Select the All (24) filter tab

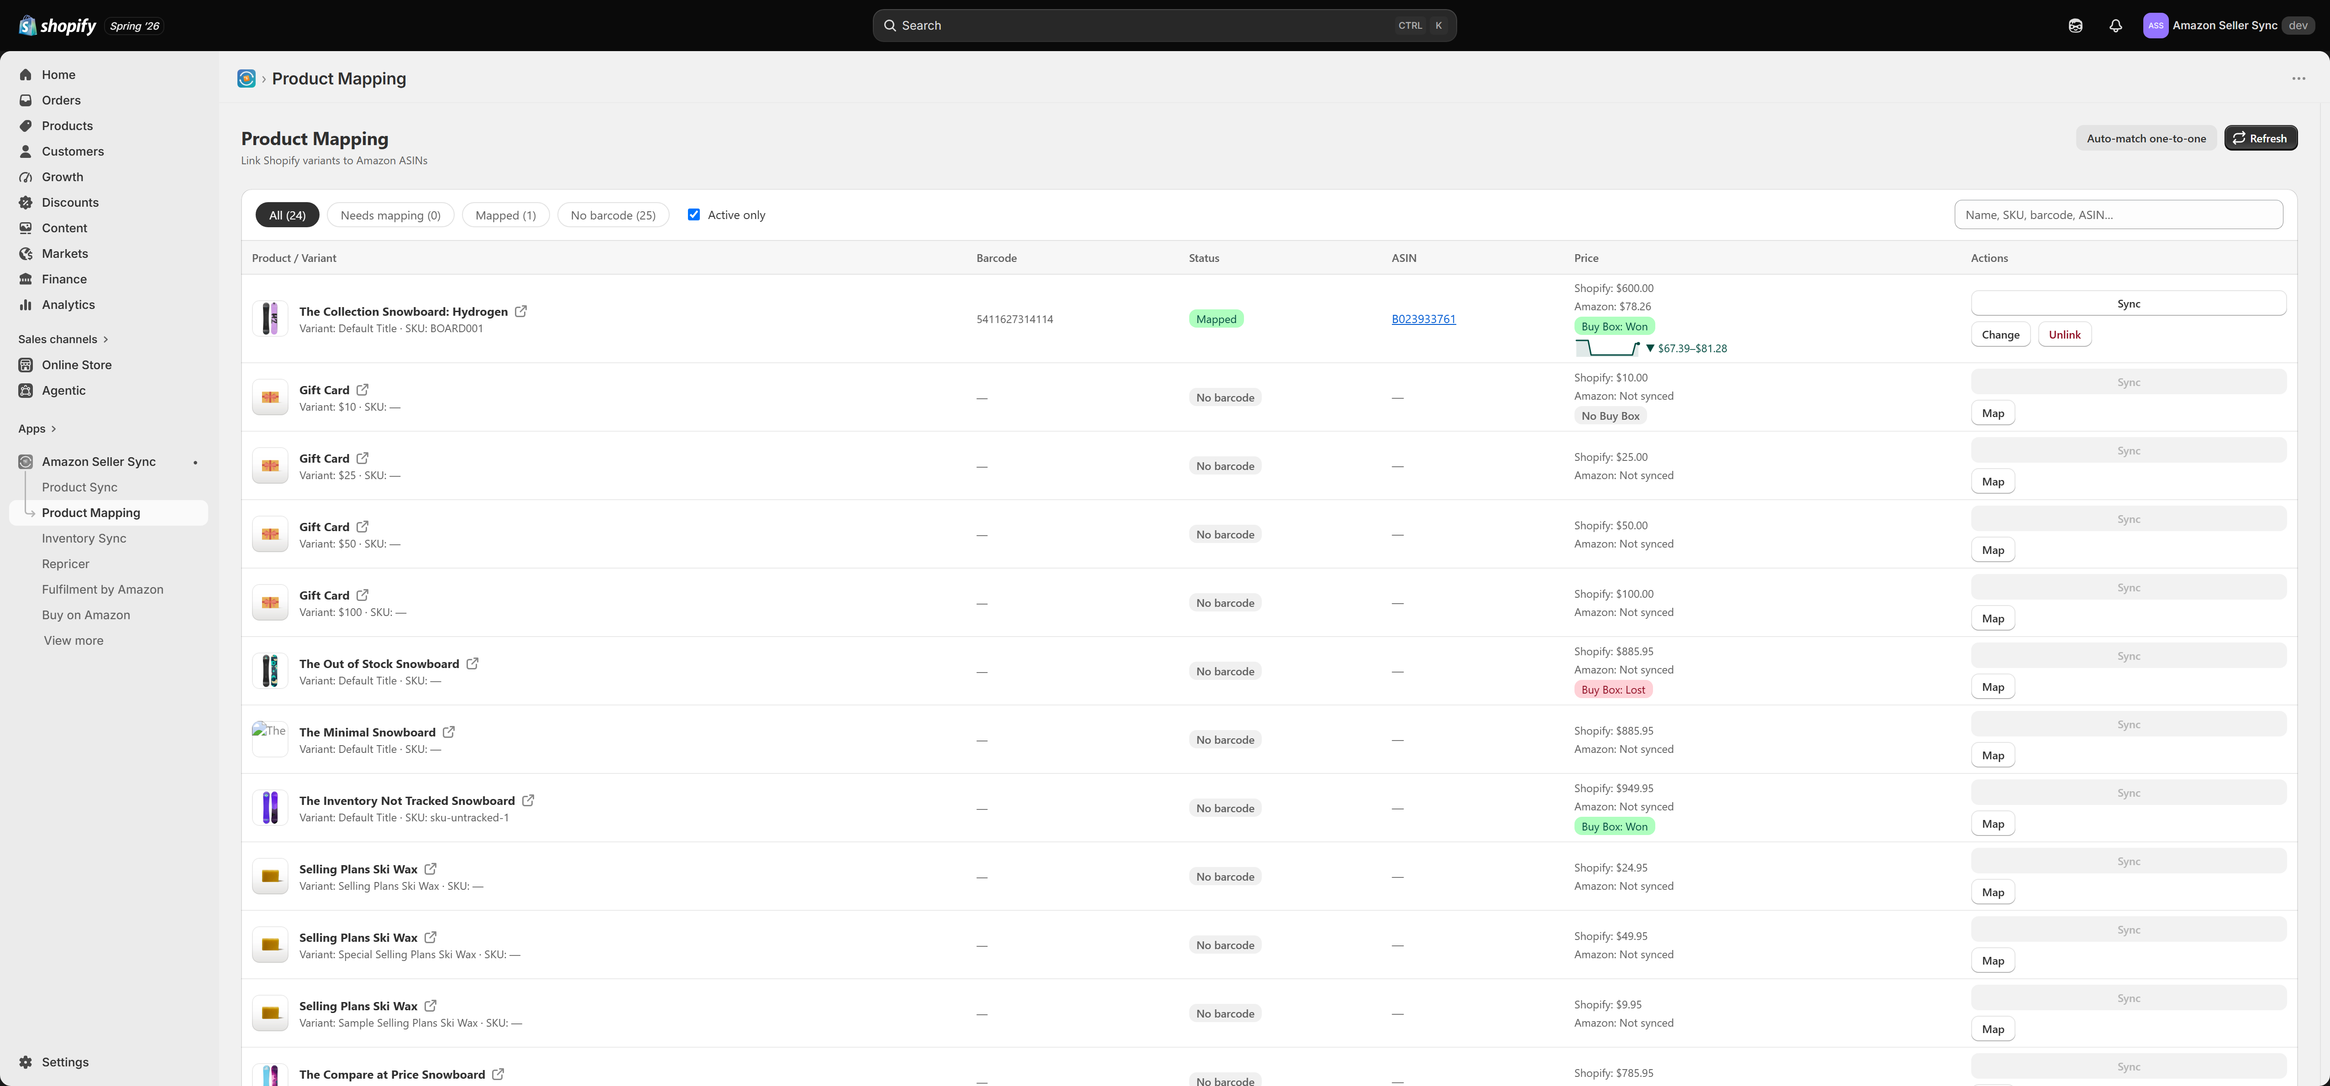(288, 215)
